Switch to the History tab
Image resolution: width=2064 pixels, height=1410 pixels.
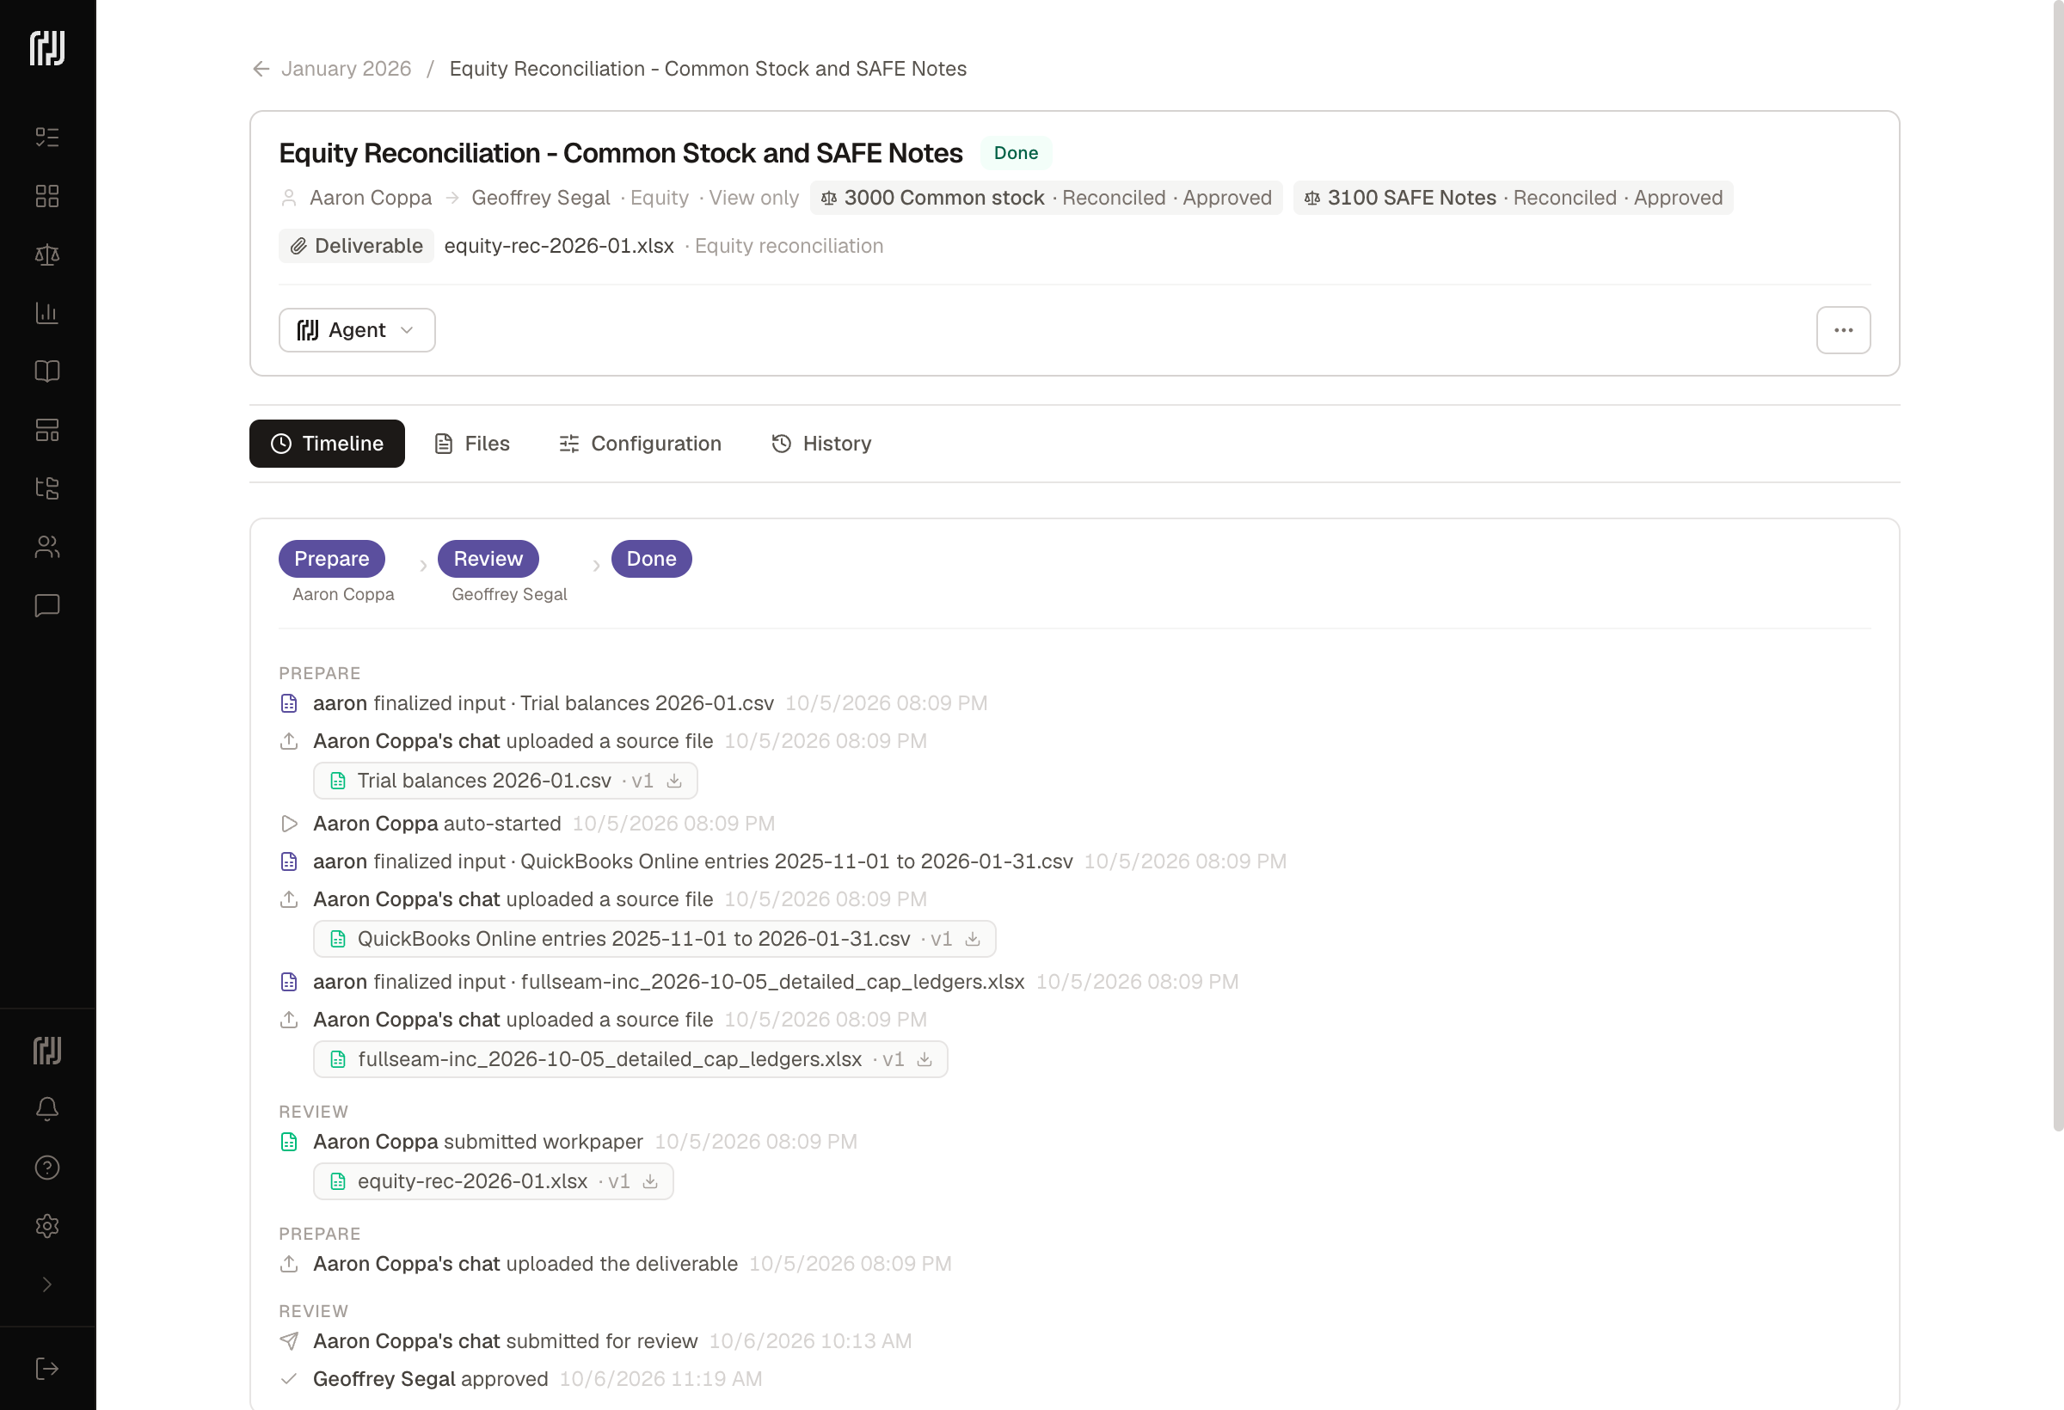[821, 443]
